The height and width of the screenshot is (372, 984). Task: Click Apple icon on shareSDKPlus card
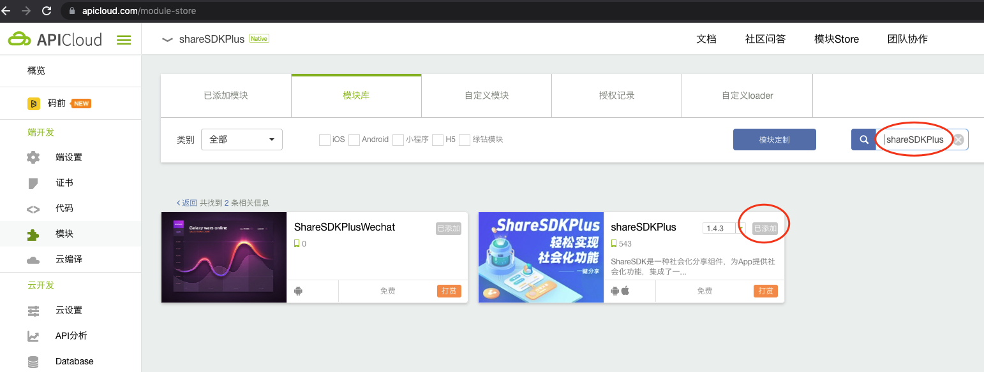pyautogui.click(x=625, y=291)
